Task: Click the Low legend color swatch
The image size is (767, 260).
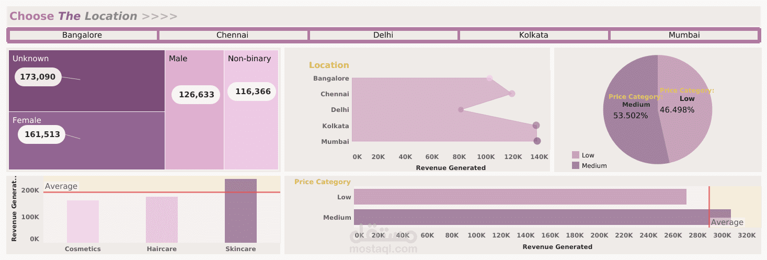Action: (x=576, y=155)
